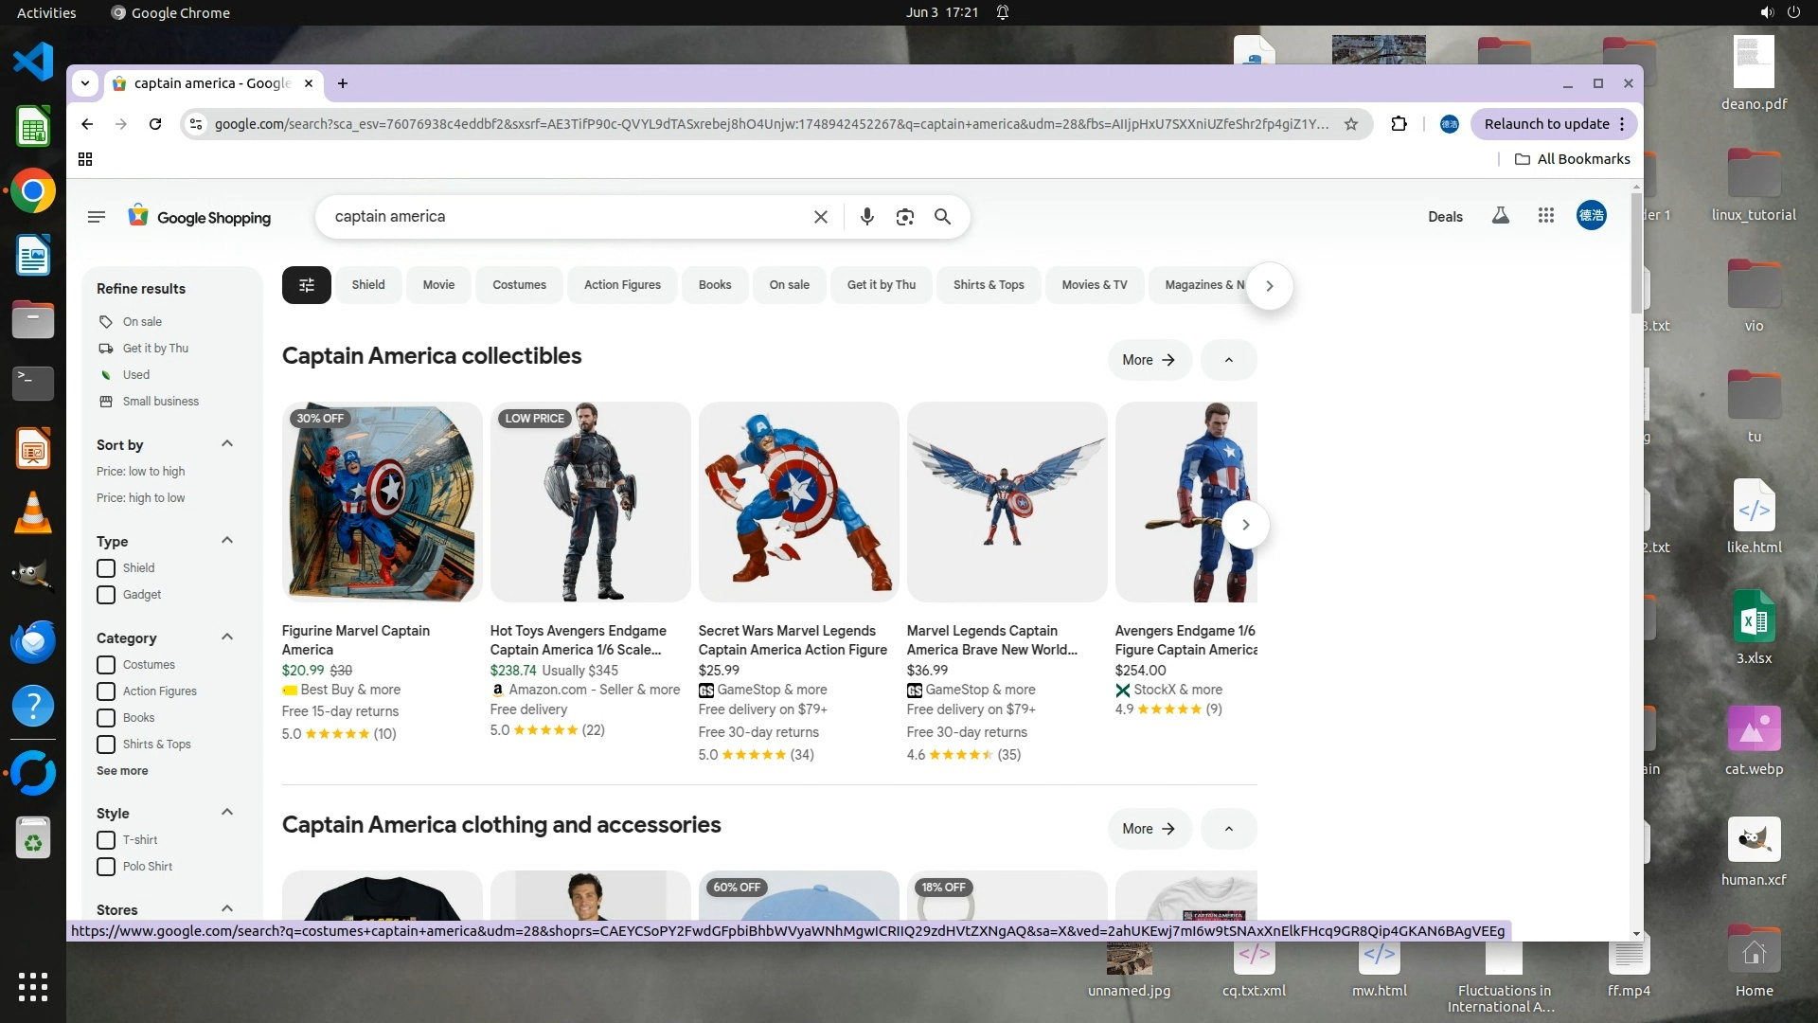Select the Movies & TV filter chip
1818x1023 pixels.
1094,285
